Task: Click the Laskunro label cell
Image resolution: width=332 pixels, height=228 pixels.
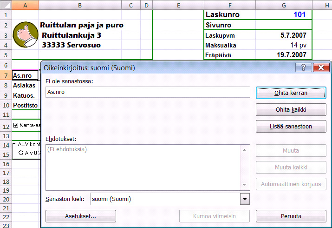Action: [x=230, y=14]
